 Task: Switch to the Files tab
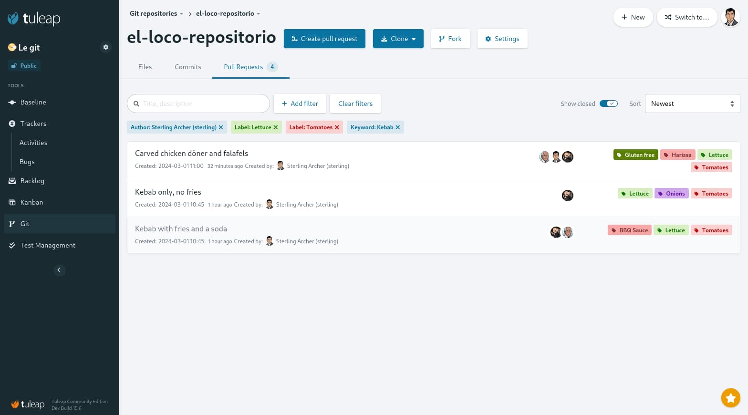[145, 67]
